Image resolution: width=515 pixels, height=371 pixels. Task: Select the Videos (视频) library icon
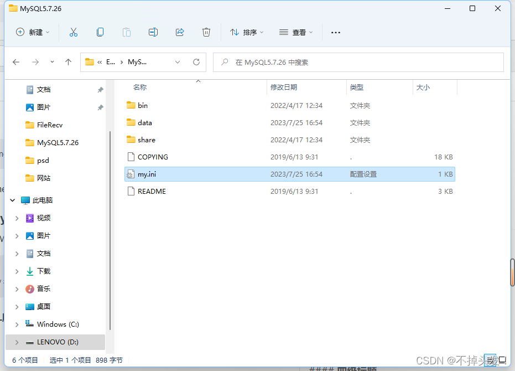tap(29, 218)
